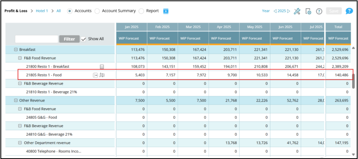Collapse the Breakfast section
This screenshot has width=358, height=159.
16,49
